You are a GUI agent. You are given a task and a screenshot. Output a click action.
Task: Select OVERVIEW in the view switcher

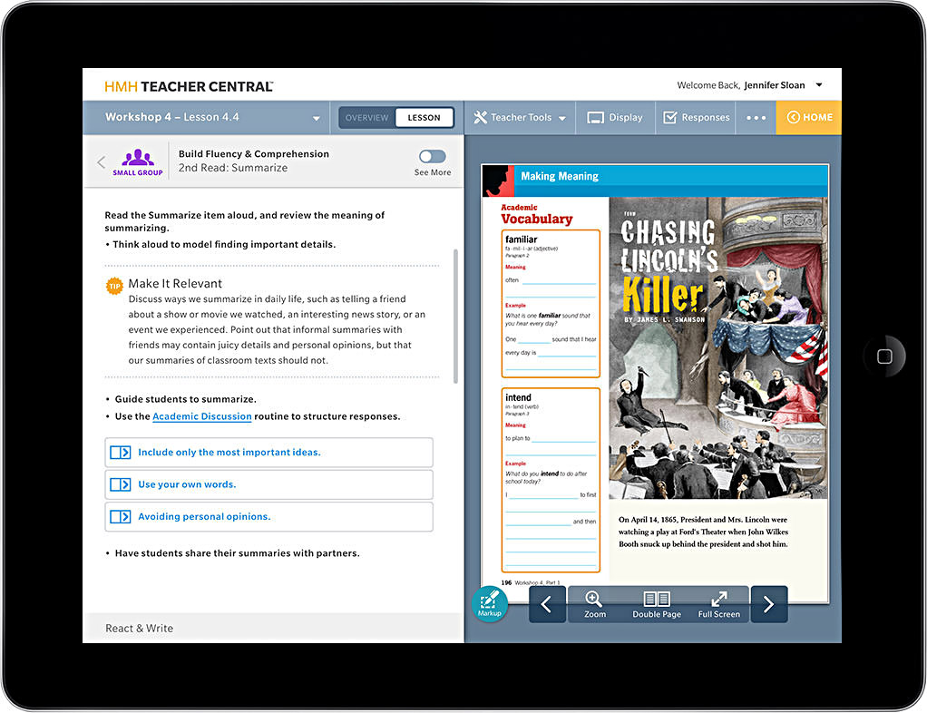tap(367, 118)
